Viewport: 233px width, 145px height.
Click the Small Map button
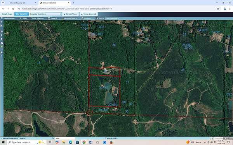pos(7,14)
